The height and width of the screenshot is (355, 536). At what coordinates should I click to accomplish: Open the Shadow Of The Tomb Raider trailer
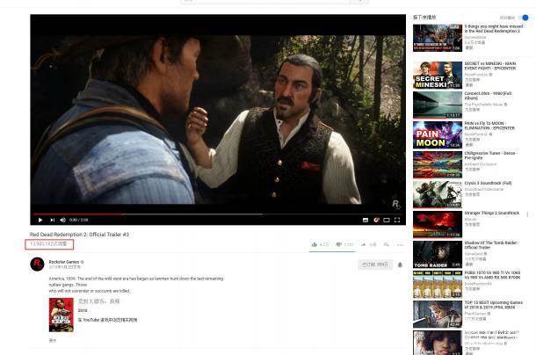click(437, 253)
